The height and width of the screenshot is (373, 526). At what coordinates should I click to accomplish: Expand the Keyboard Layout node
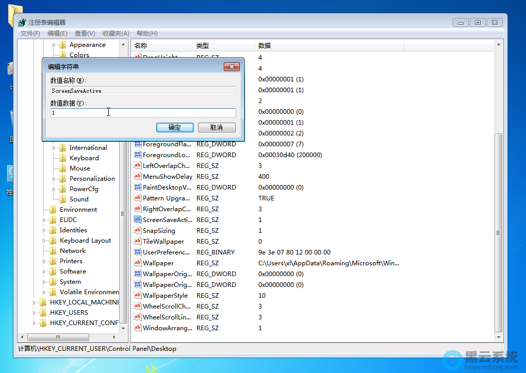tap(45, 241)
